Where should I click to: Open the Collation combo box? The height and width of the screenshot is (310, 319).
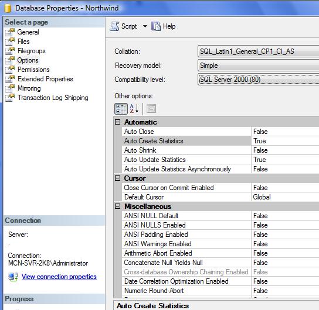pos(259,51)
